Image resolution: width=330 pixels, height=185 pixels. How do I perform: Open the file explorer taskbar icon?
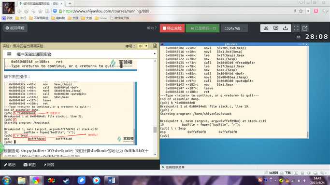(x=21, y=180)
